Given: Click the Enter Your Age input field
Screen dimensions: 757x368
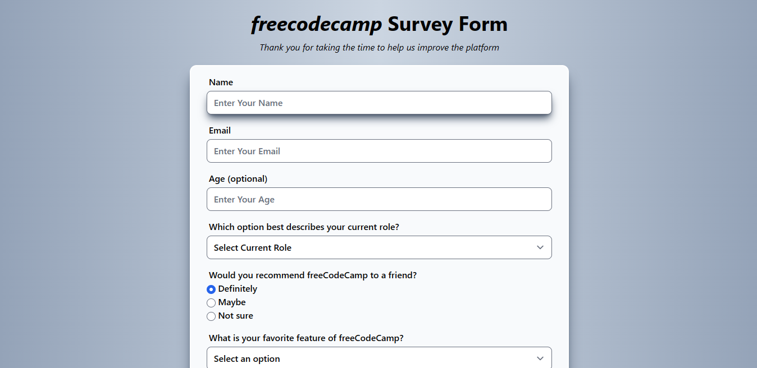Looking at the screenshot, I should pos(379,199).
